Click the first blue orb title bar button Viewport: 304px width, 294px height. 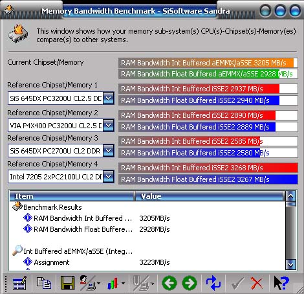click(265, 10)
